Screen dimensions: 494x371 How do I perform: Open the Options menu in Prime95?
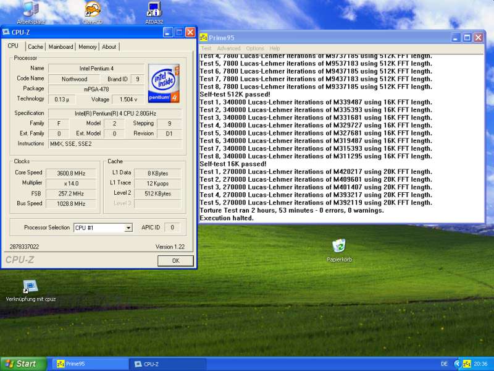tap(255, 48)
